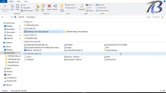Switch to the Home tab
The image size is (166, 93).
point(11,1)
